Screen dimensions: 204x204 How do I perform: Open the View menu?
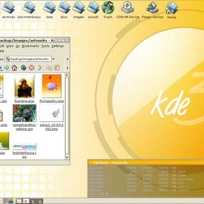10,46
